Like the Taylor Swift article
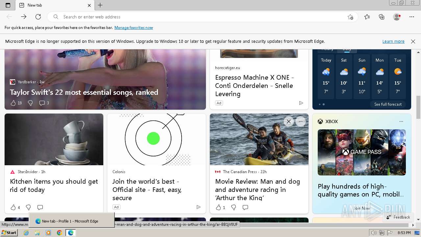Viewport: 421px width, 237px height. [13, 103]
